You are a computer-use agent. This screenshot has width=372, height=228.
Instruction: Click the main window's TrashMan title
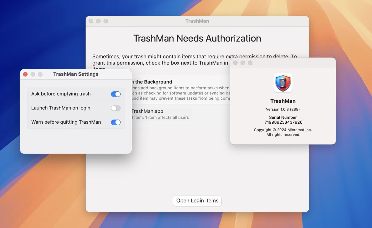(x=197, y=21)
